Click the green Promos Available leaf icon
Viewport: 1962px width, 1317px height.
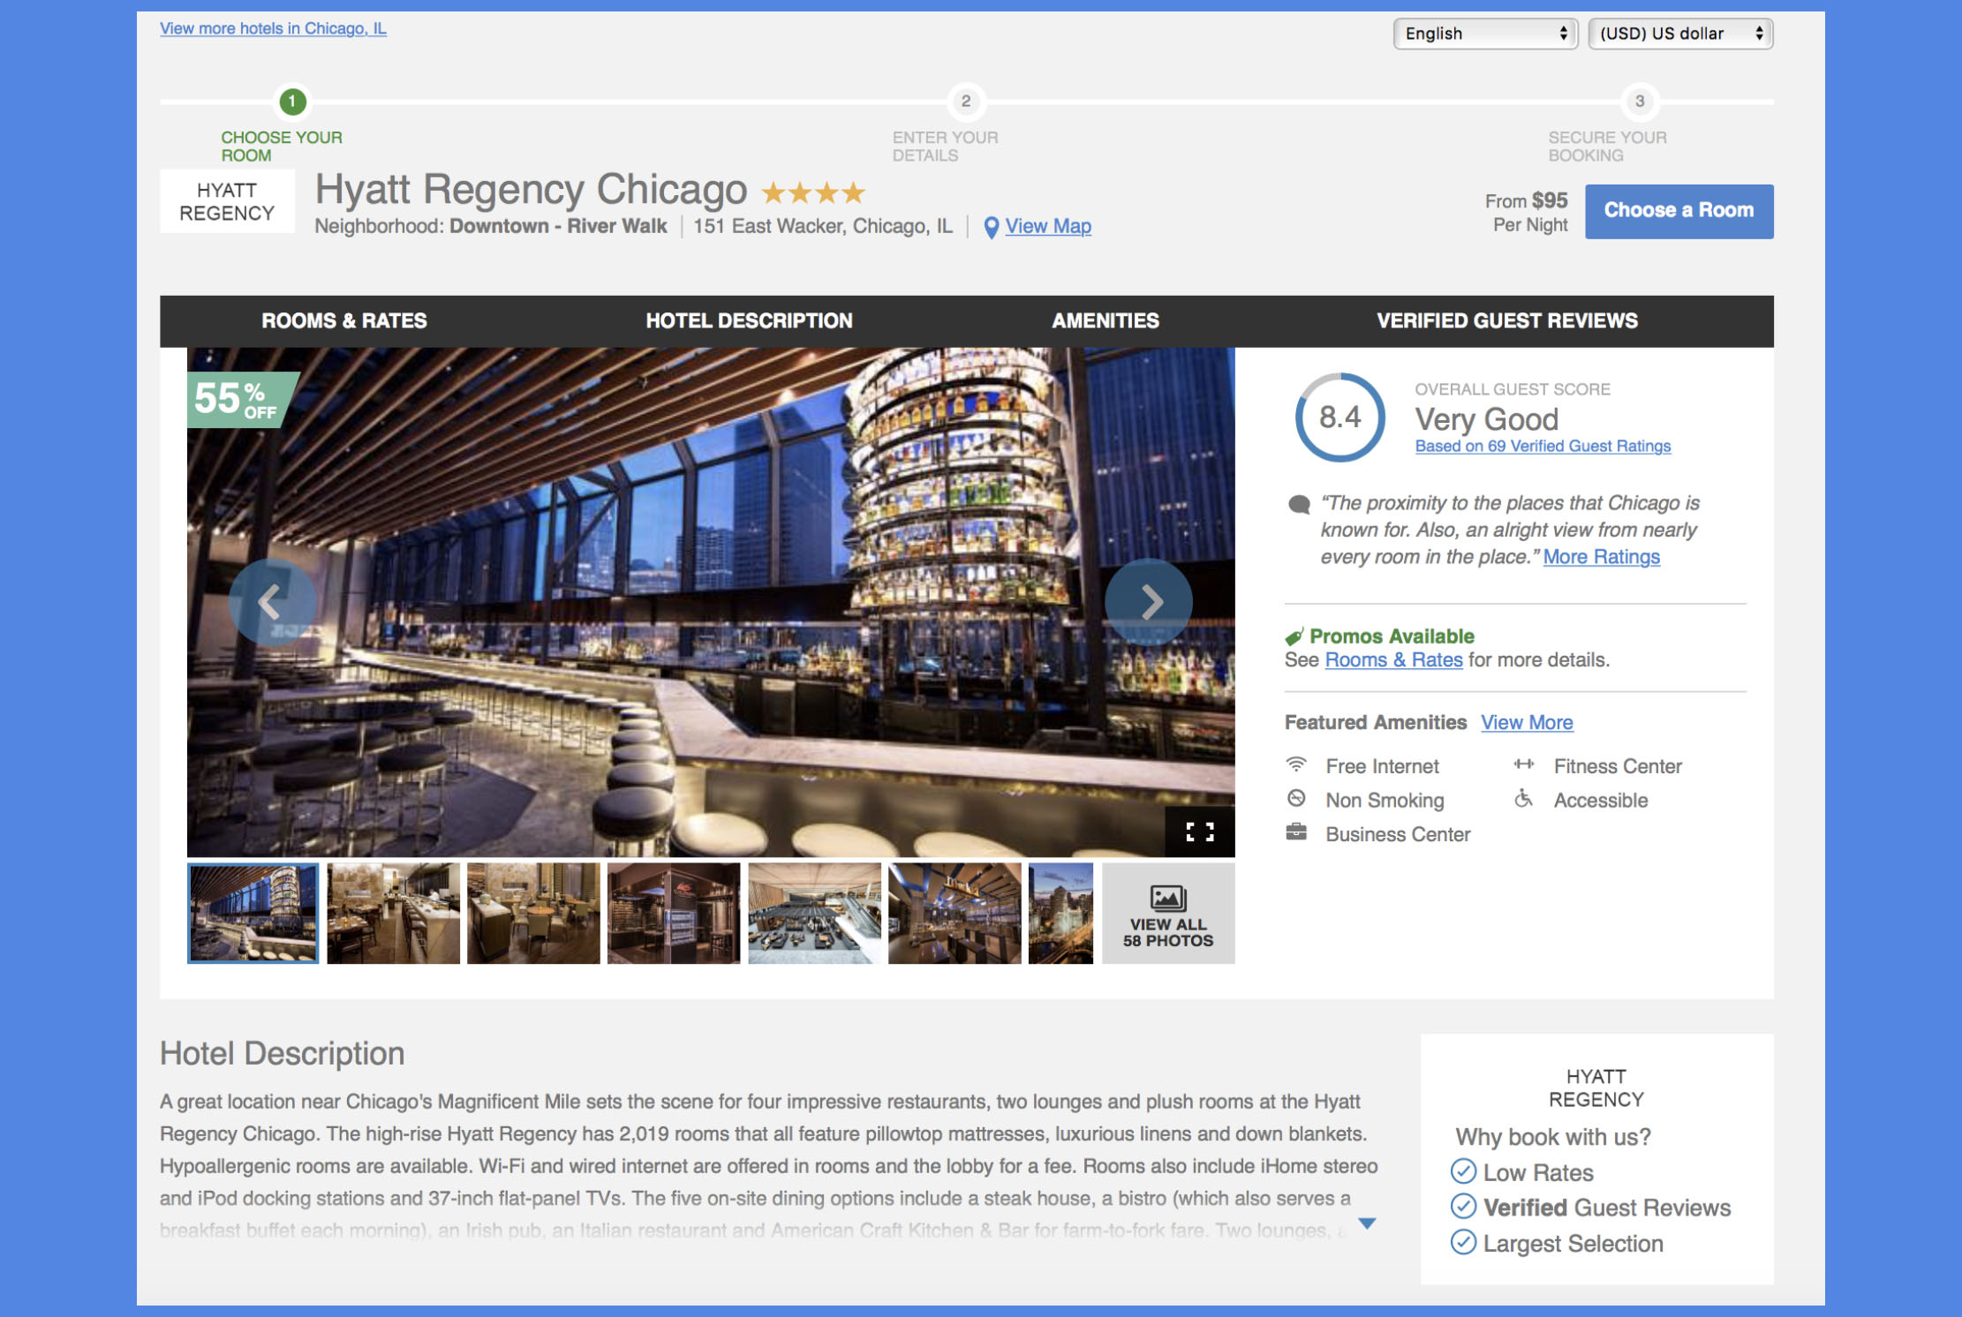1294,635
